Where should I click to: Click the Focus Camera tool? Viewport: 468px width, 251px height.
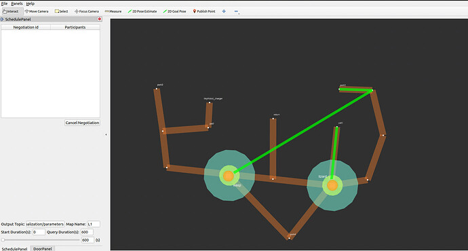(87, 12)
